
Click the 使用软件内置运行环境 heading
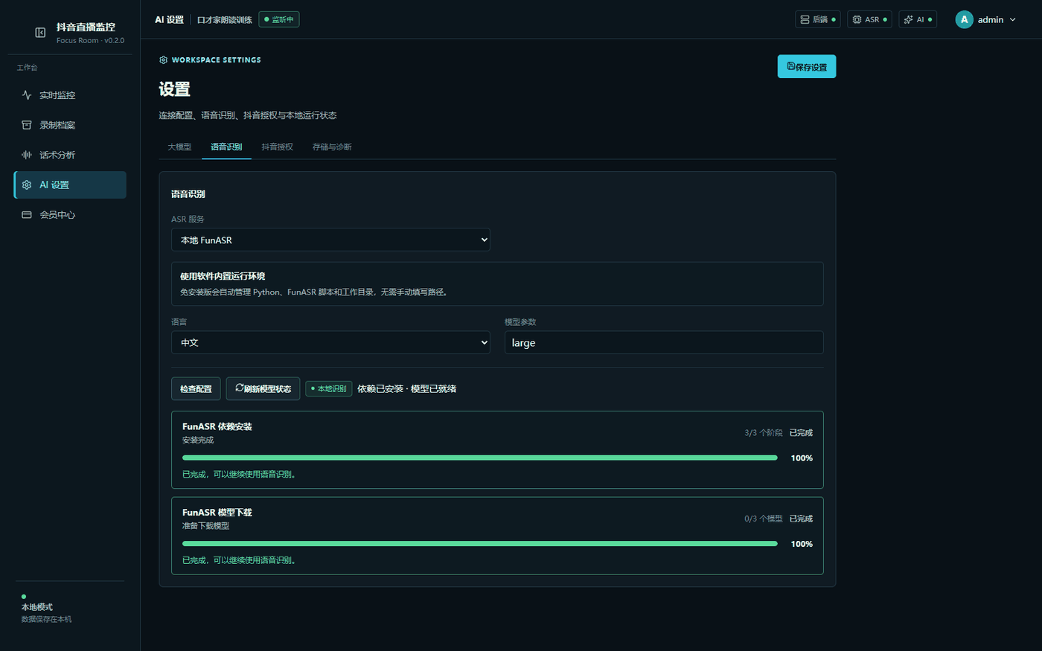click(223, 276)
